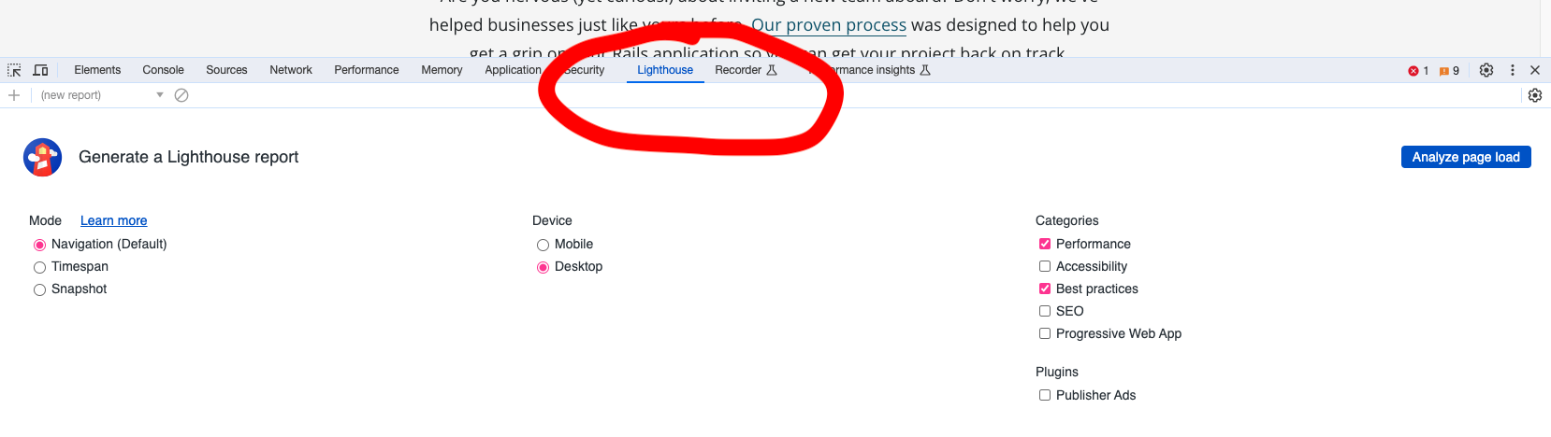Open the Application tab
This screenshot has width=1551, height=437.
coord(513,70)
